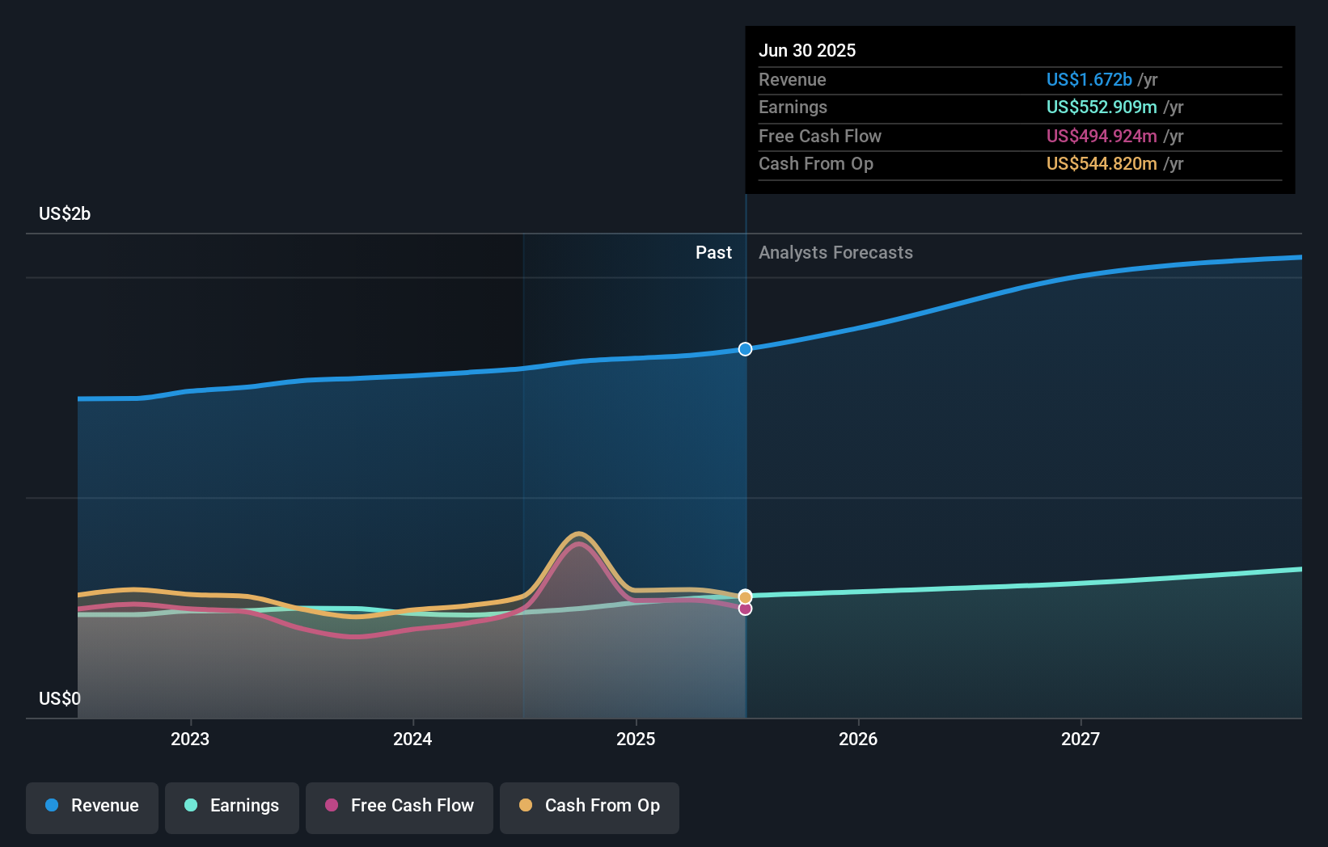1328x847 pixels.
Task: Click the Past section label
Action: tap(713, 253)
